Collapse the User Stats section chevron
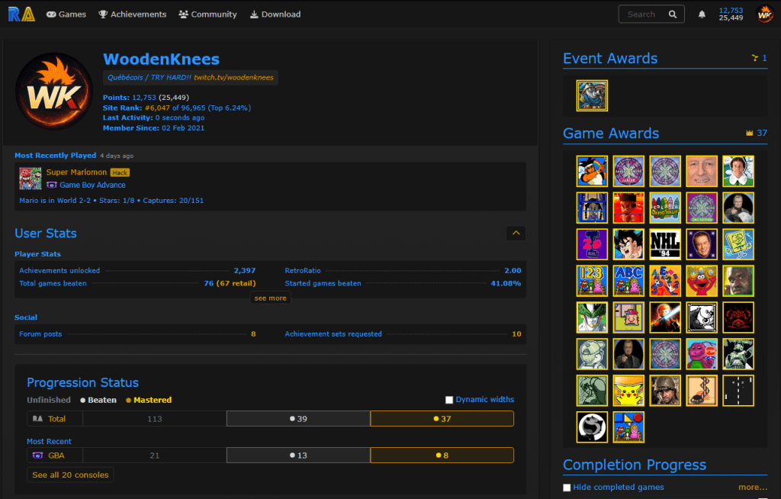 tap(516, 233)
